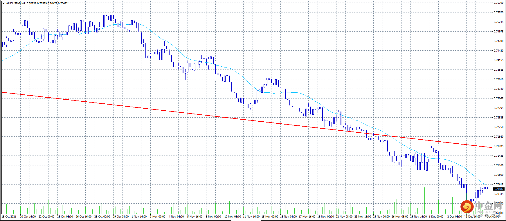The width and height of the screenshot is (506, 221).
Task: Select the 19 Oct 2021 date label
Action: 9,217
